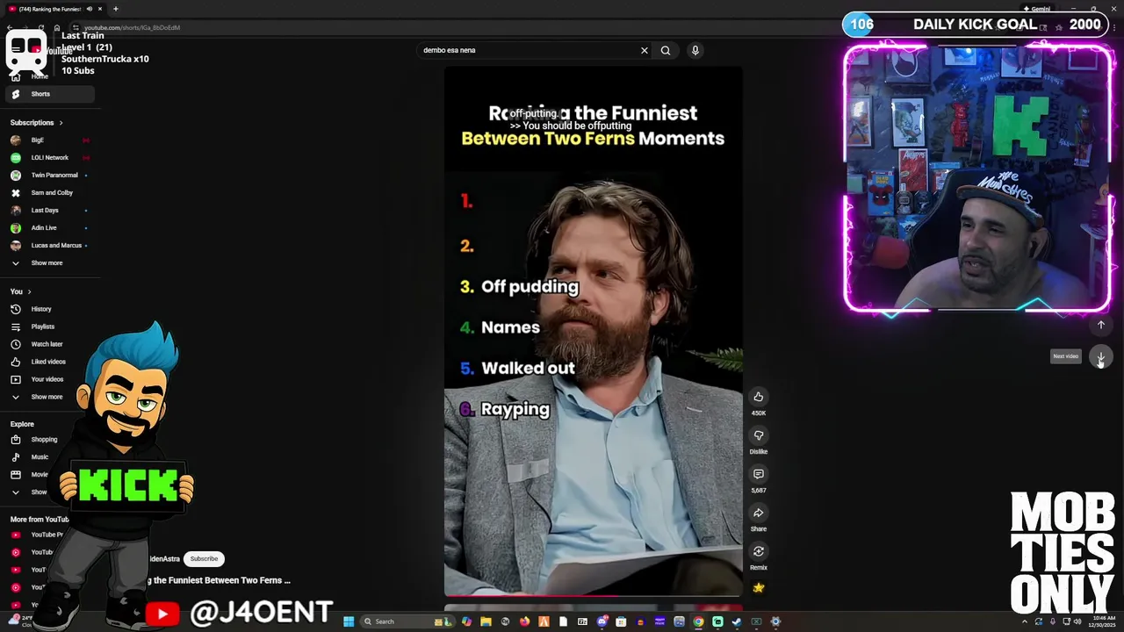Pause the short by clicking the video

593,332
